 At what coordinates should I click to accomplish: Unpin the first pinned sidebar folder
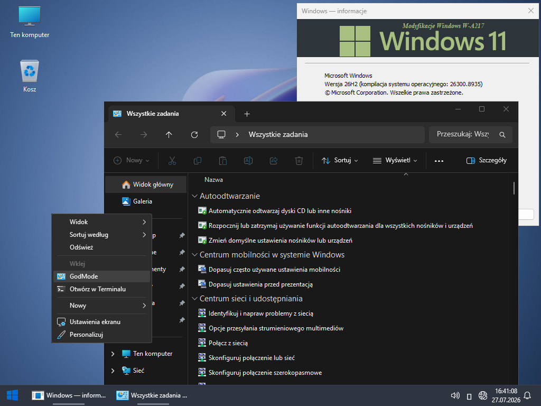182,235
